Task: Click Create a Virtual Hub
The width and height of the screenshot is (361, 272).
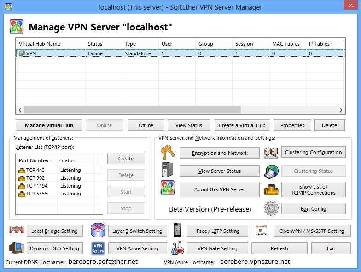Action: tap(242, 125)
